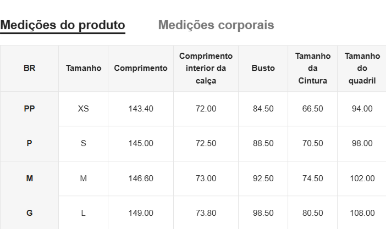The width and height of the screenshot is (386, 229).
Task: Select the M size row label
Action: click(30, 178)
